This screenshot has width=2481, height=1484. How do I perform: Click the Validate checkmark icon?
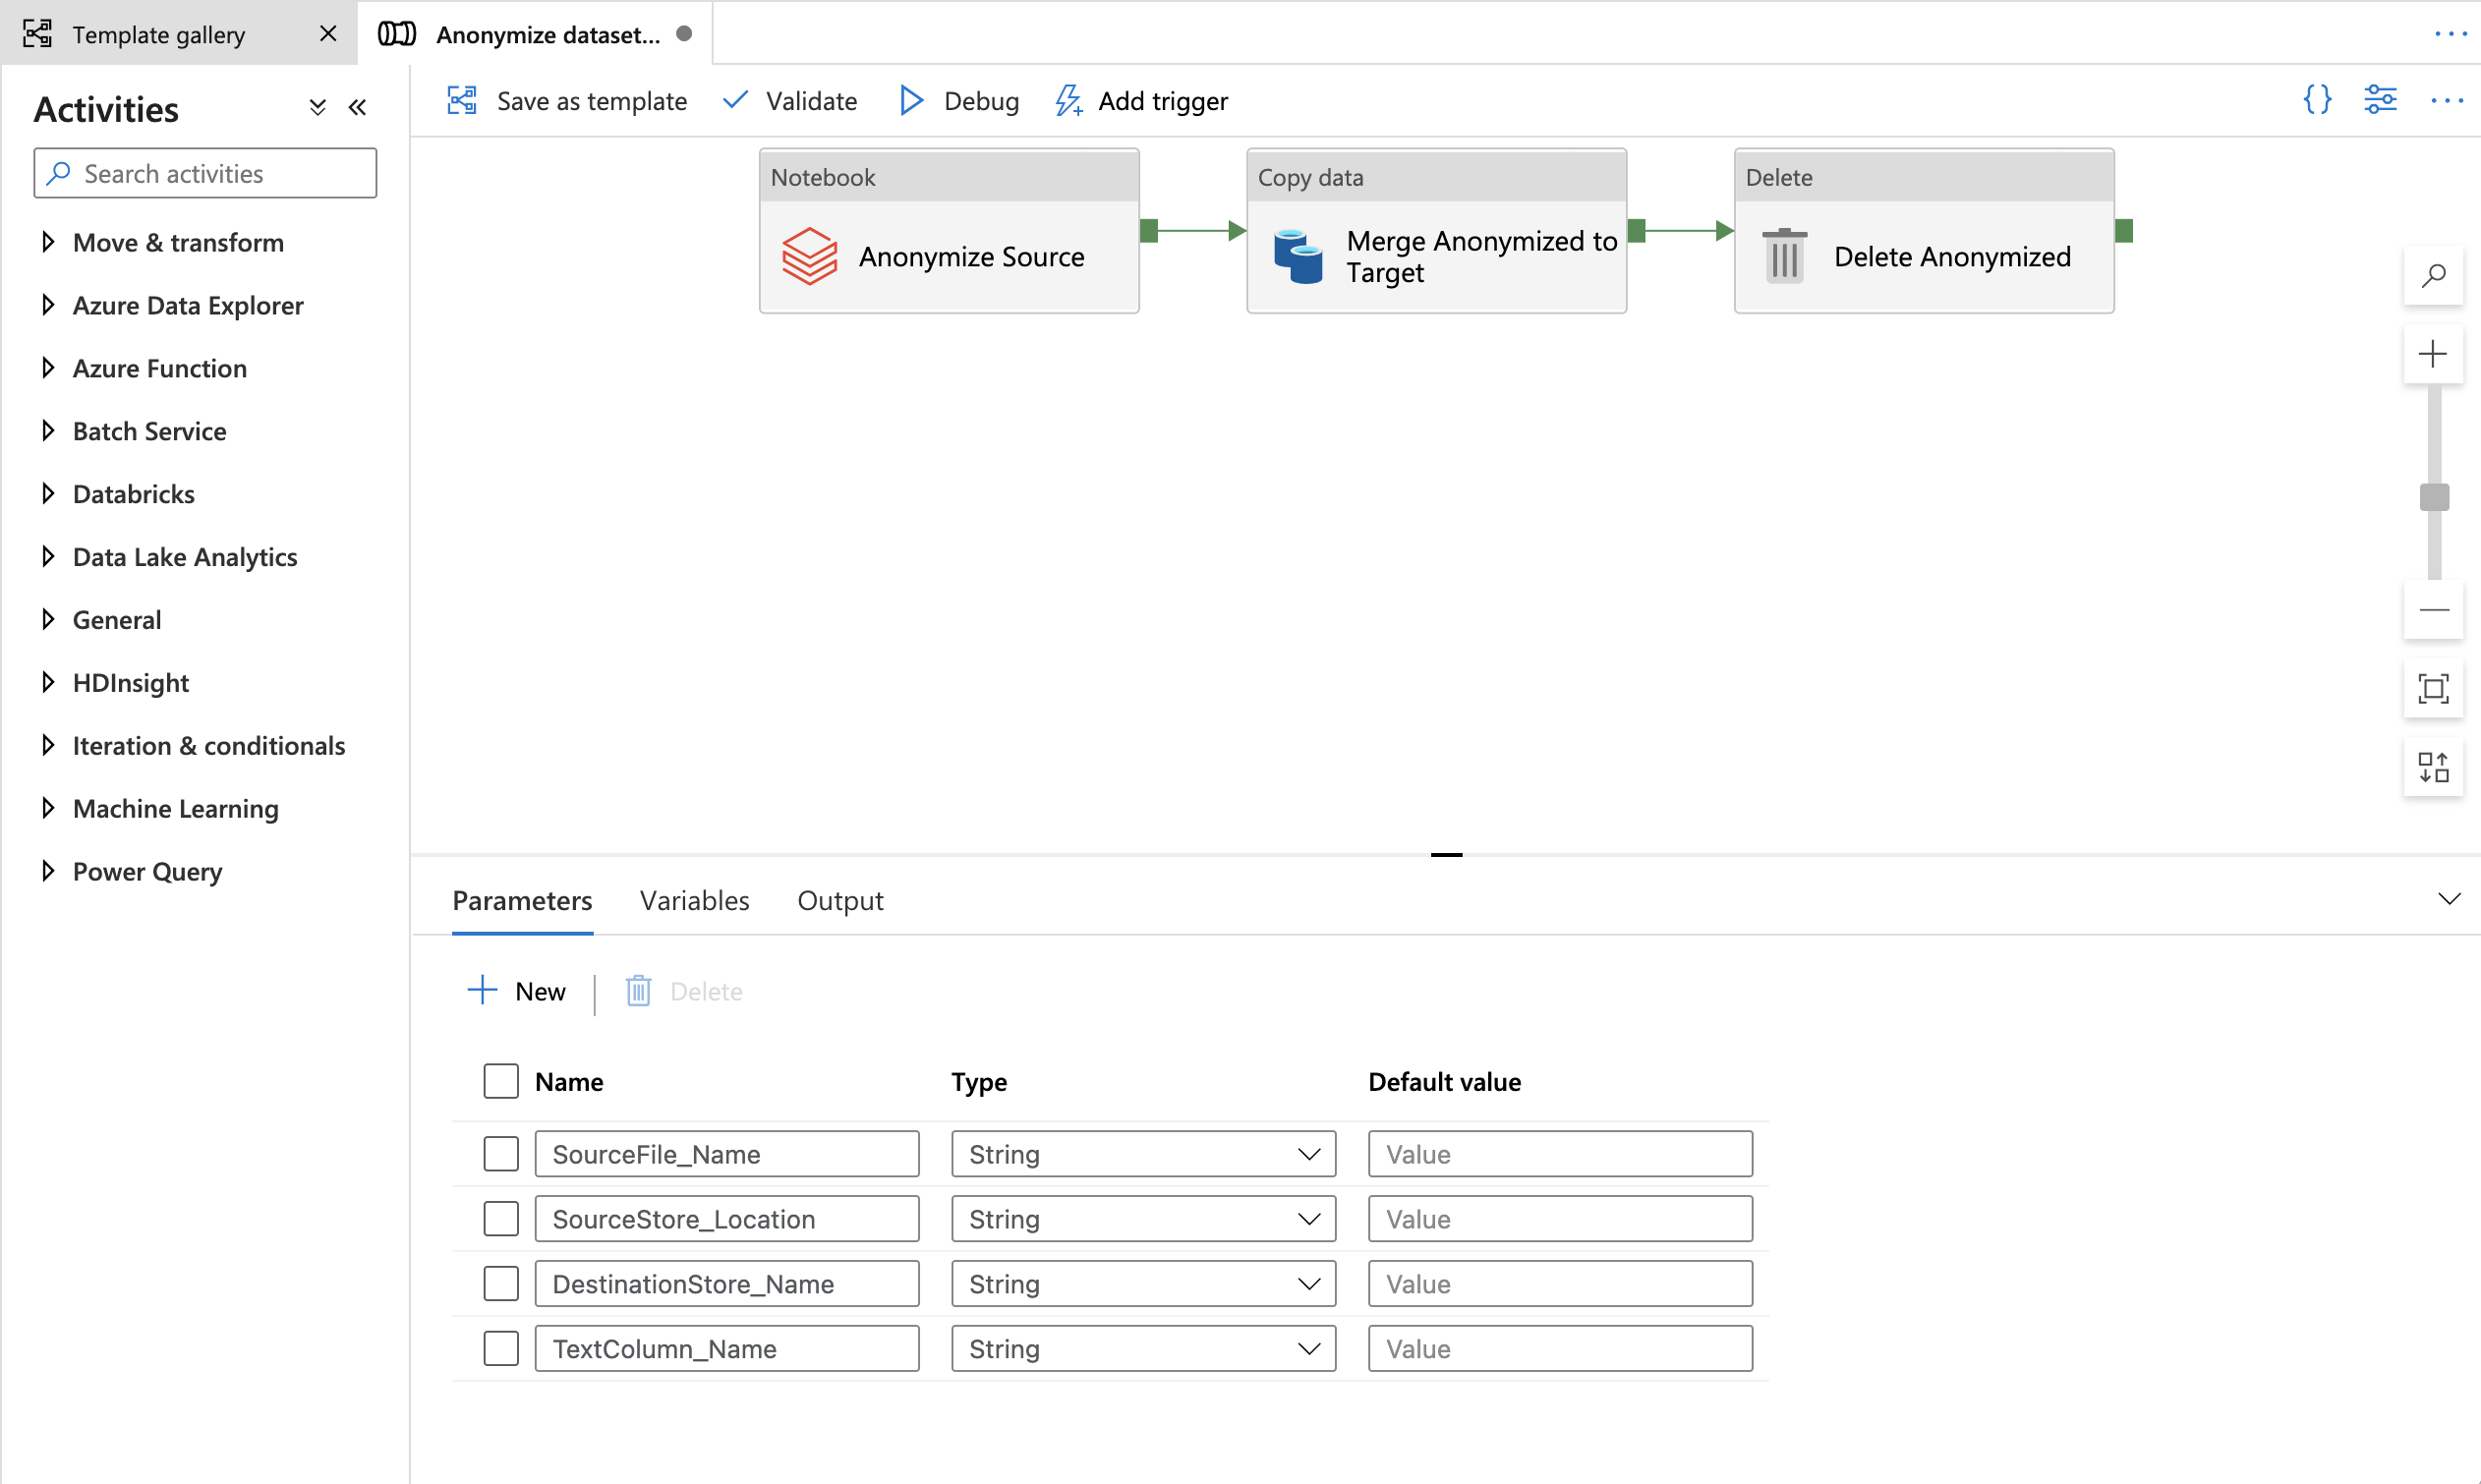(x=735, y=100)
